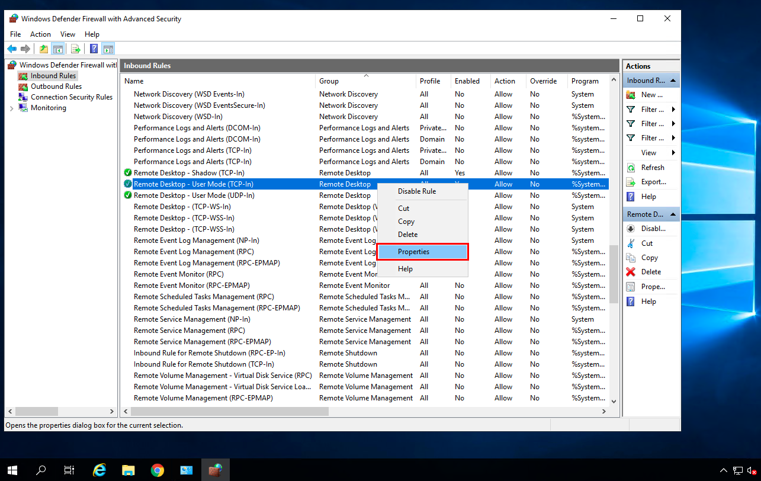Screen dimensions: 761x481
Task: Choose Disable Rule from the context menu
Action: [423, 191]
